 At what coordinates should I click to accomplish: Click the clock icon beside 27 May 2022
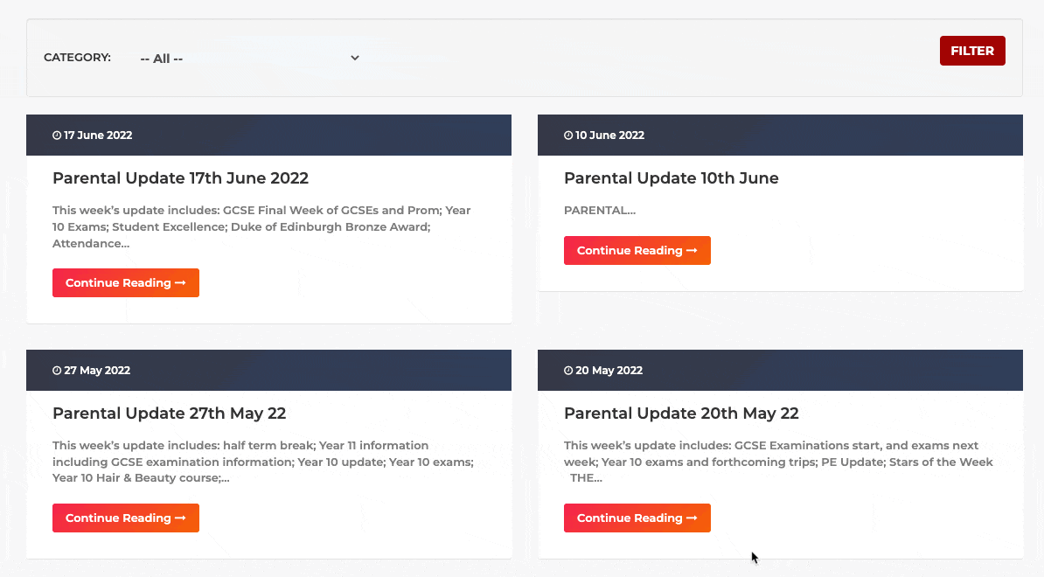[57, 371]
